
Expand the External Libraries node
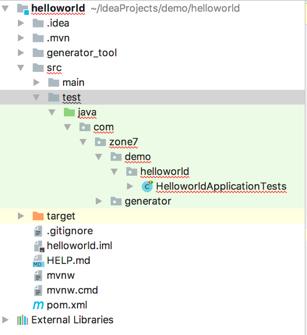pyautogui.click(x=6, y=320)
